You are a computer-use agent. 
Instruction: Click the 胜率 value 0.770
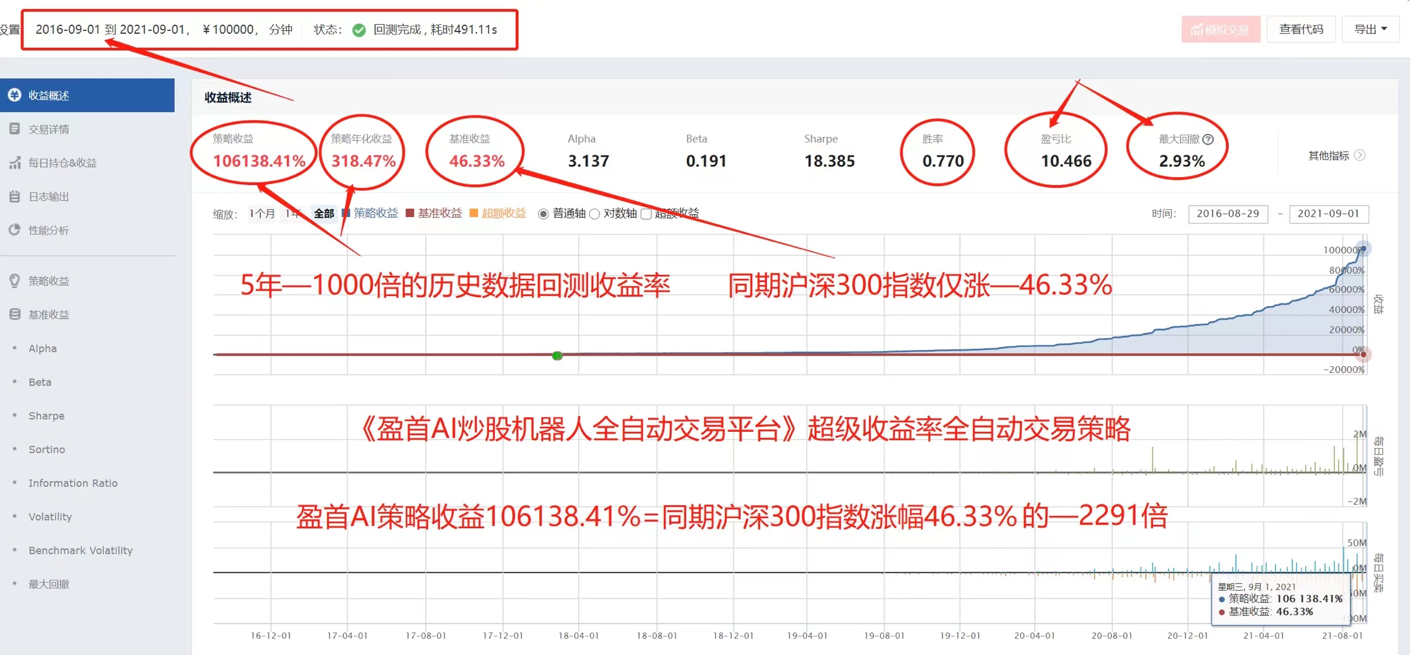click(943, 161)
